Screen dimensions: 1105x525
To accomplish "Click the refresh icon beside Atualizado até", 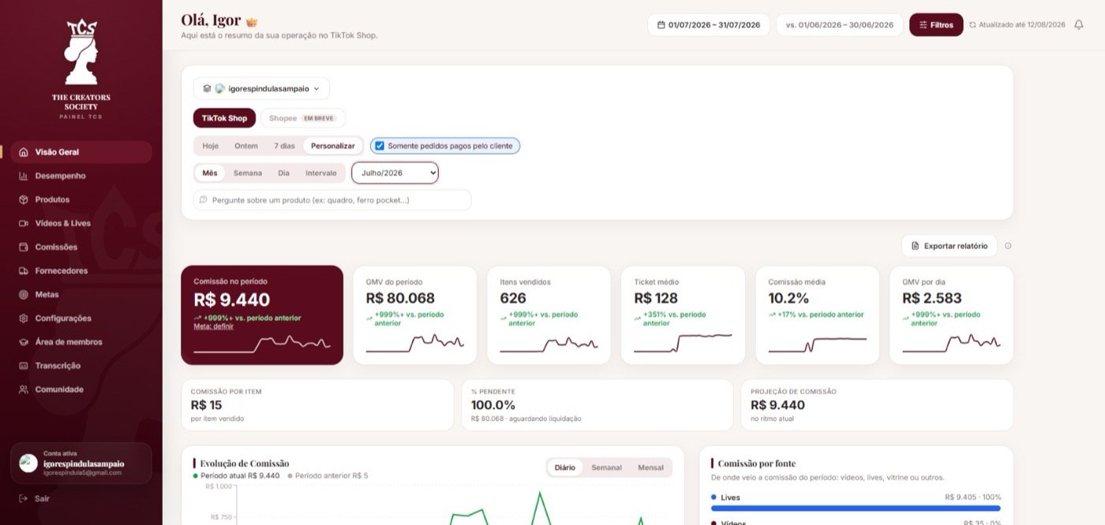I will click(972, 24).
